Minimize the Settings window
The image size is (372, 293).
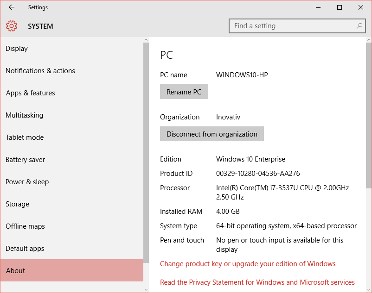[318, 7]
